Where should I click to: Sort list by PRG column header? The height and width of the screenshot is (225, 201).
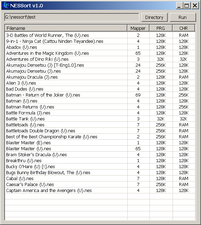click(x=161, y=28)
